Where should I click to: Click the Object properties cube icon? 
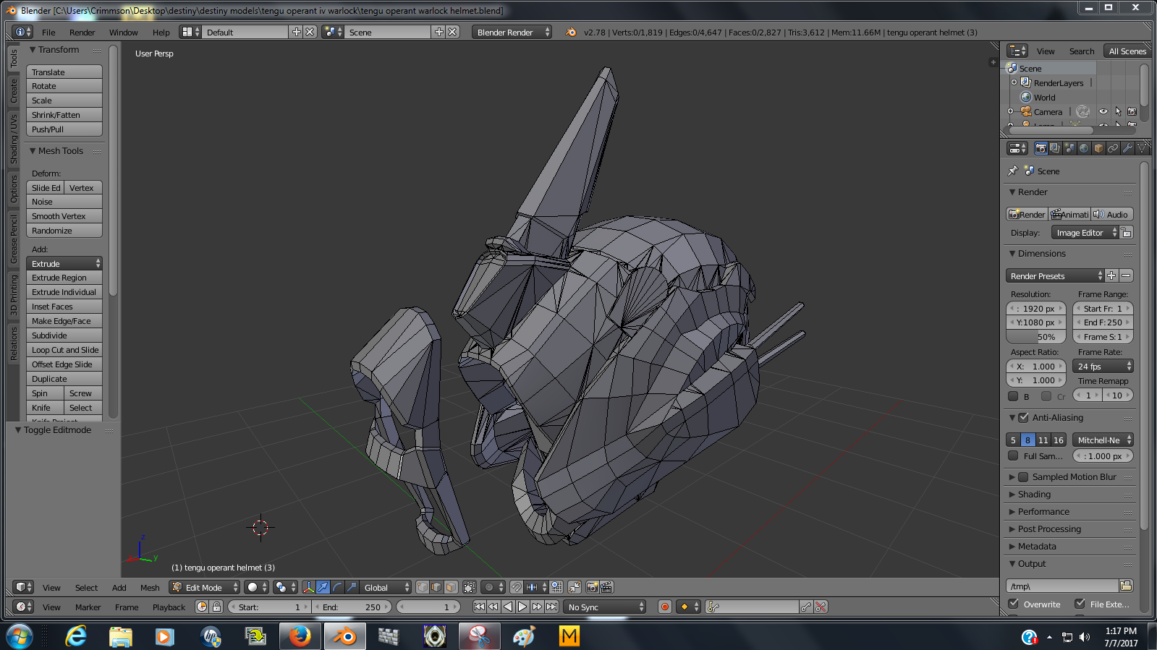1098,148
